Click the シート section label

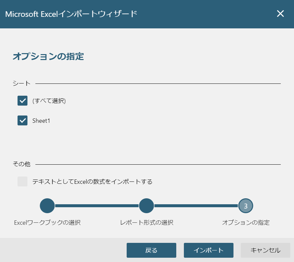coord(21,83)
